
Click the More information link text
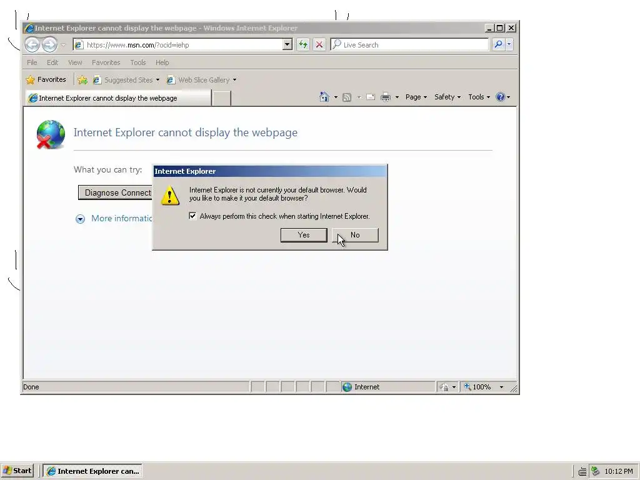coord(122,218)
